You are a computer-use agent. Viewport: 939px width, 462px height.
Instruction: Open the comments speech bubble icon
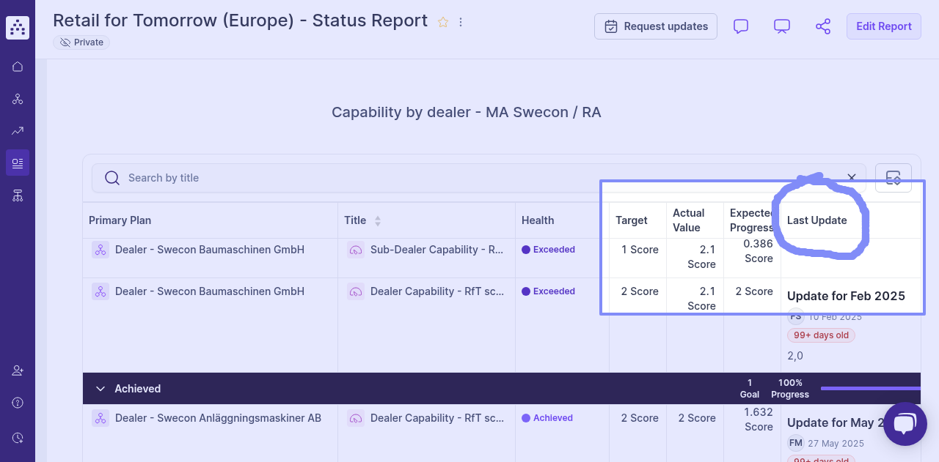[741, 26]
